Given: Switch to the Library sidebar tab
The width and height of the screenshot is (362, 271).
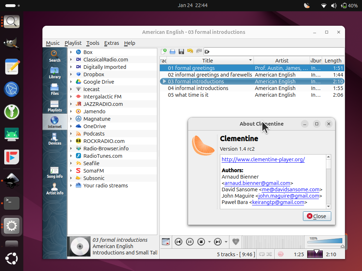Looking at the screenshot, I should 54,73.
